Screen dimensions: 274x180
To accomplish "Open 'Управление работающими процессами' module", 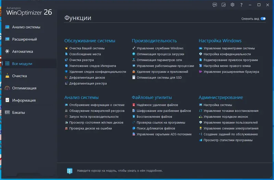I will click(x=165, y=66).
